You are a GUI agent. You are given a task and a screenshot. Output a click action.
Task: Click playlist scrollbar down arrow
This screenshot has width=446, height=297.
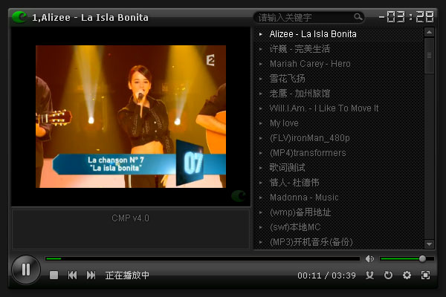pyautogui.click(x=429, y=244)
